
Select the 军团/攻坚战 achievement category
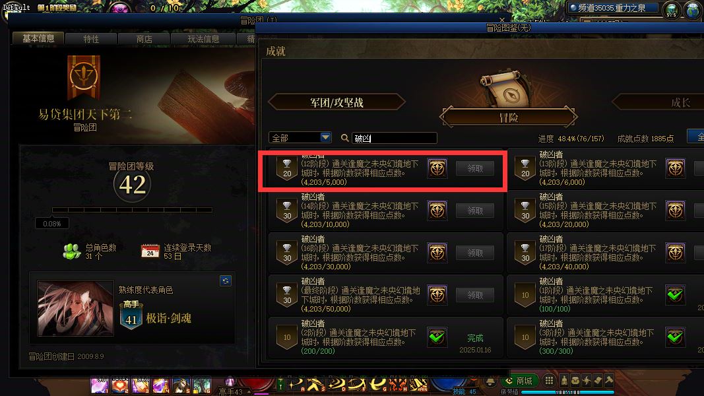[x=336, y=102]
